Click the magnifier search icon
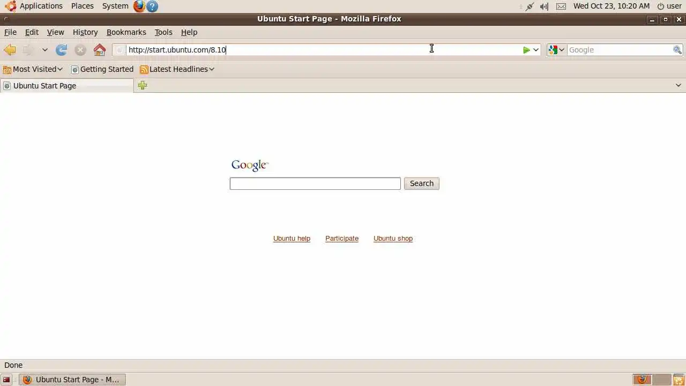 tap(677, 50)
